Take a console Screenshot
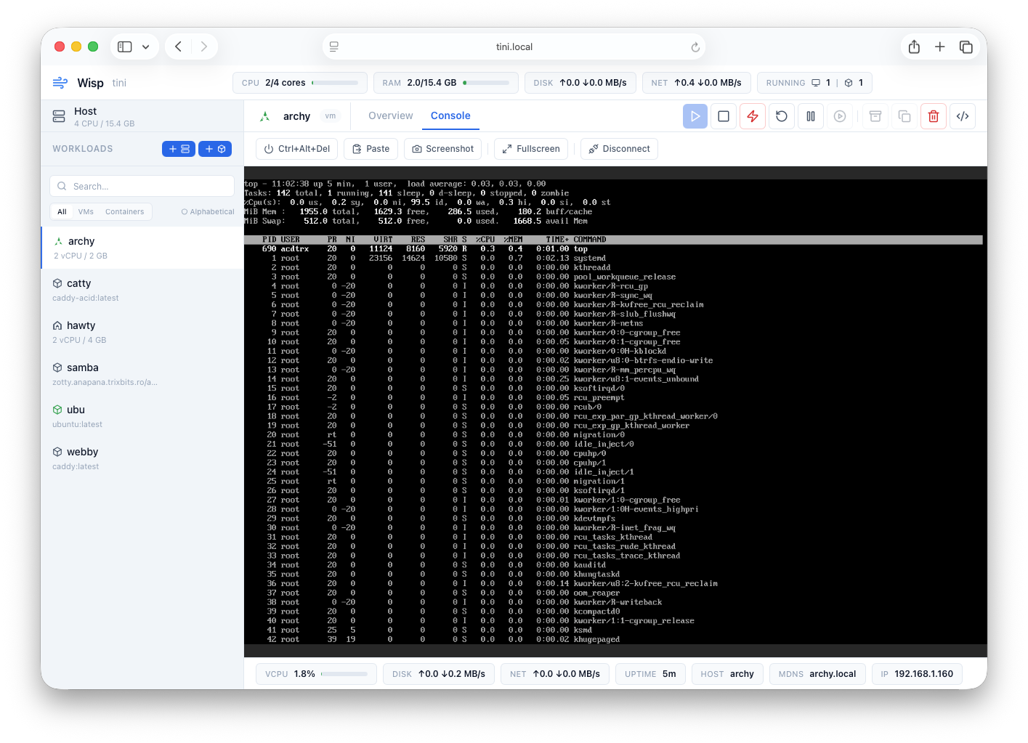 442,149
